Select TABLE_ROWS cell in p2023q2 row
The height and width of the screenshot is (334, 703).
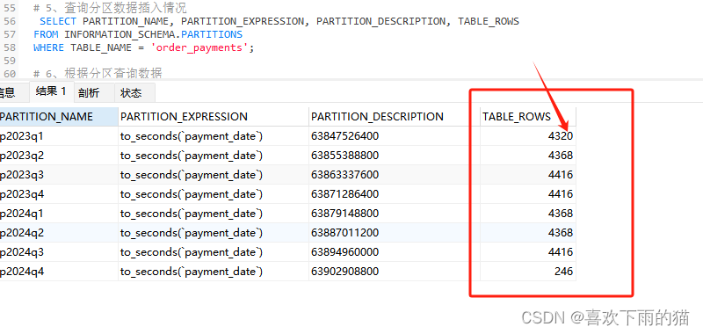[x=528, y=155]
